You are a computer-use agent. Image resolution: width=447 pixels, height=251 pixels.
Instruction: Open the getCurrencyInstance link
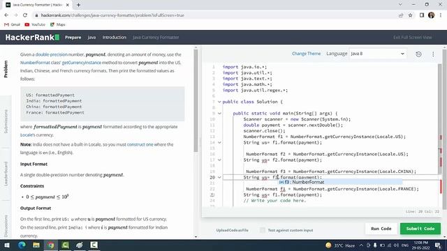(81, 62)
